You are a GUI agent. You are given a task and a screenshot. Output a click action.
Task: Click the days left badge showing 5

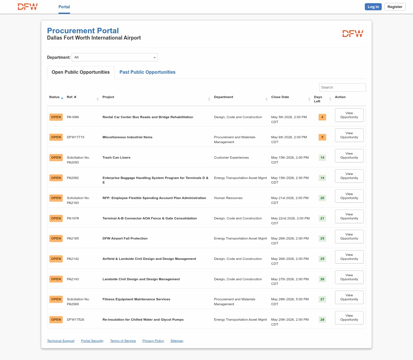coord(322,137)
